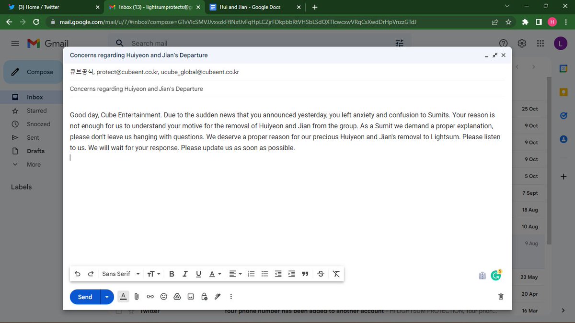
Task: Reload the current page
Action: tap(36, 22)
